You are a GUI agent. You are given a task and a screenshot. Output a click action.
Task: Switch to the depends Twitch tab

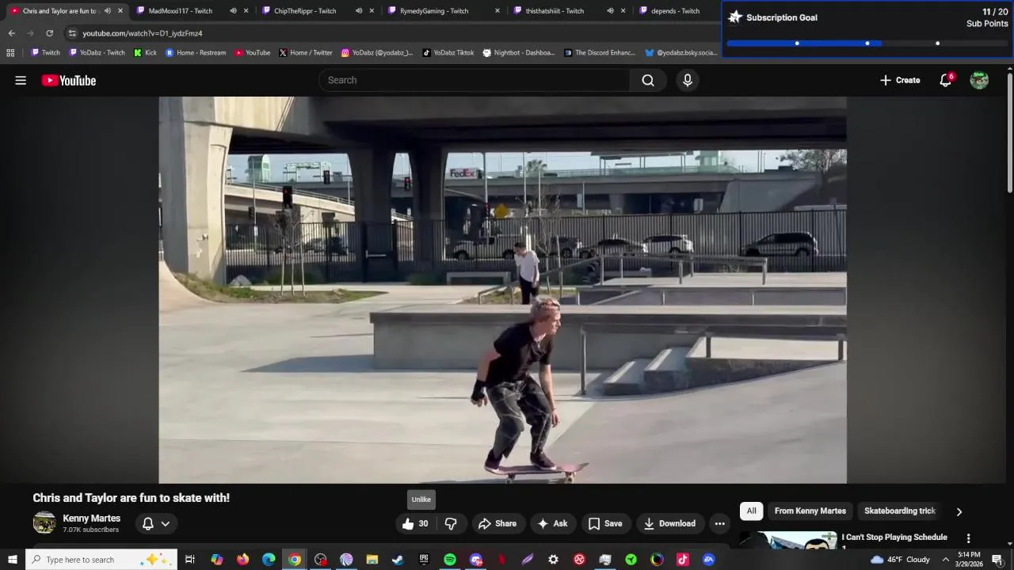click(x=675, y=11)
